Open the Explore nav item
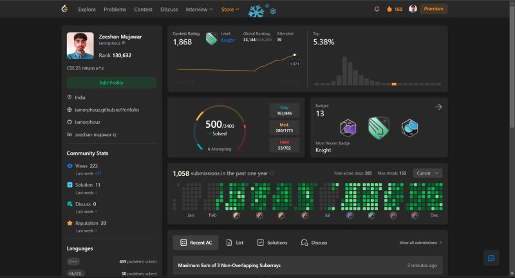Viewport: 515px width, 278px height. tap(87, 10)
